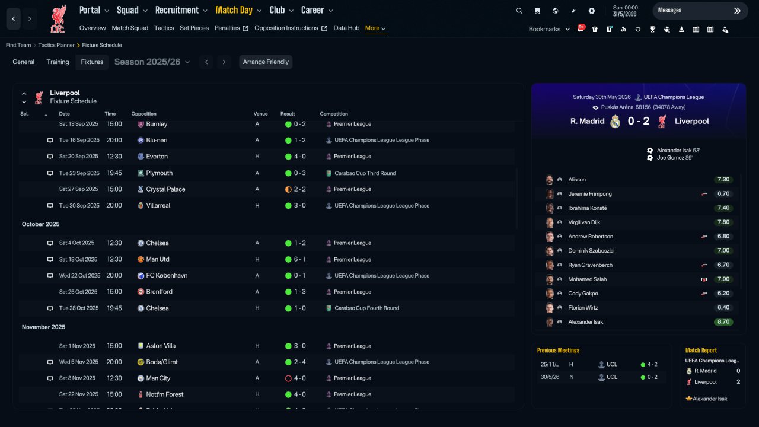Open the Recruitment dropdown menu
Screen dimensions: 759x427
click(181, 10)
